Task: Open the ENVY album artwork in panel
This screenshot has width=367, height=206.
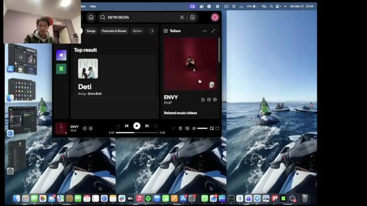Action: [191, 64]
